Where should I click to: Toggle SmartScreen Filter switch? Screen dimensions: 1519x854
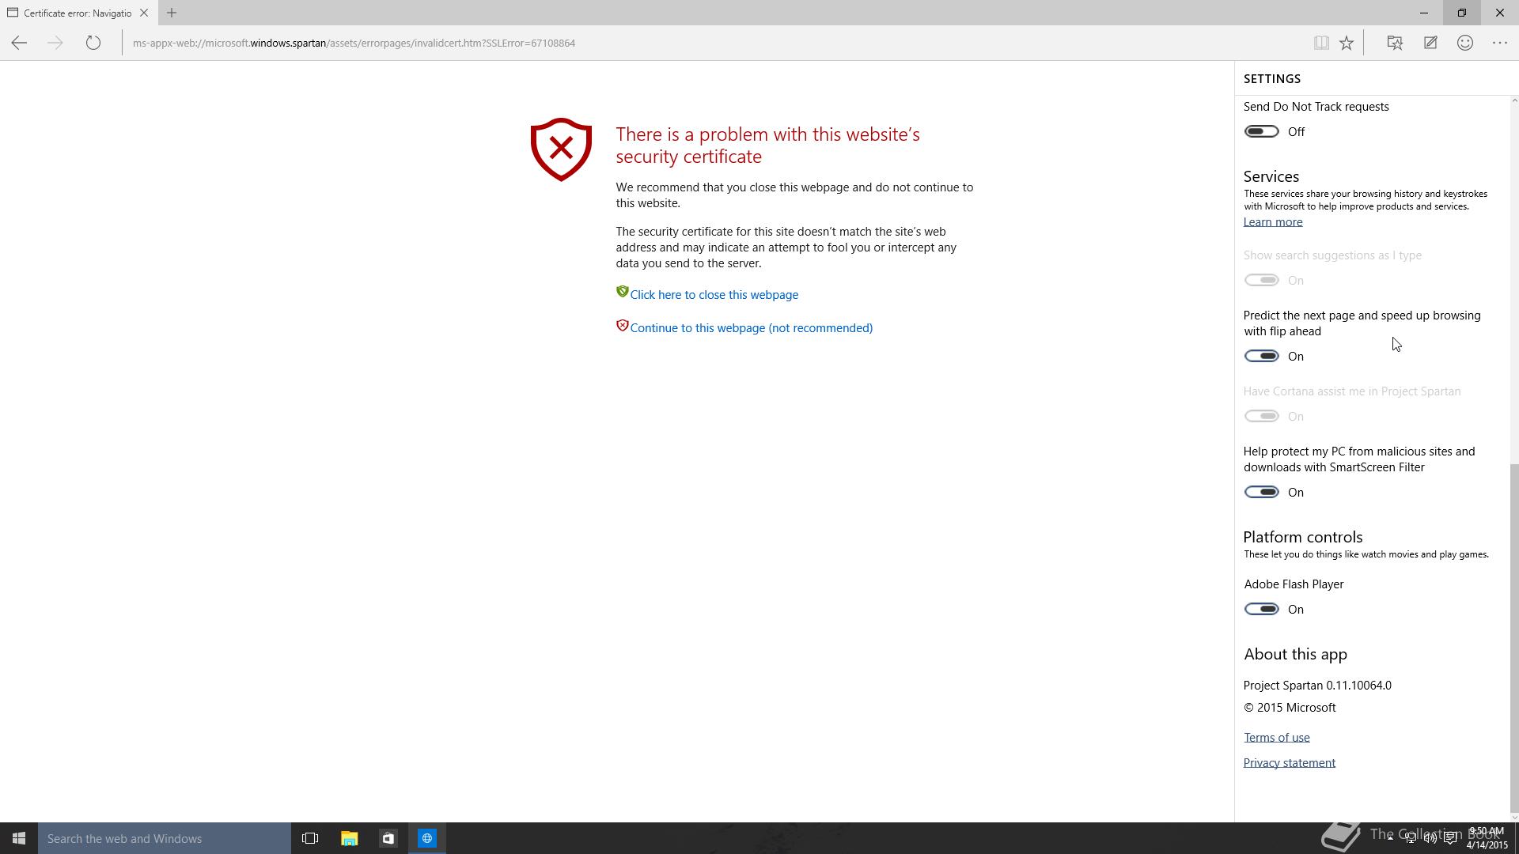coord(1261,492)
